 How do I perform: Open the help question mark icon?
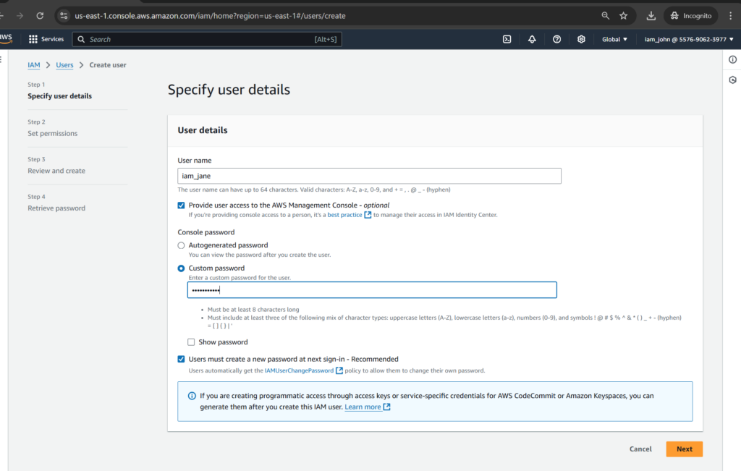coord(556,39)
